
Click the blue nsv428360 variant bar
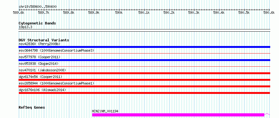[144, 47]
